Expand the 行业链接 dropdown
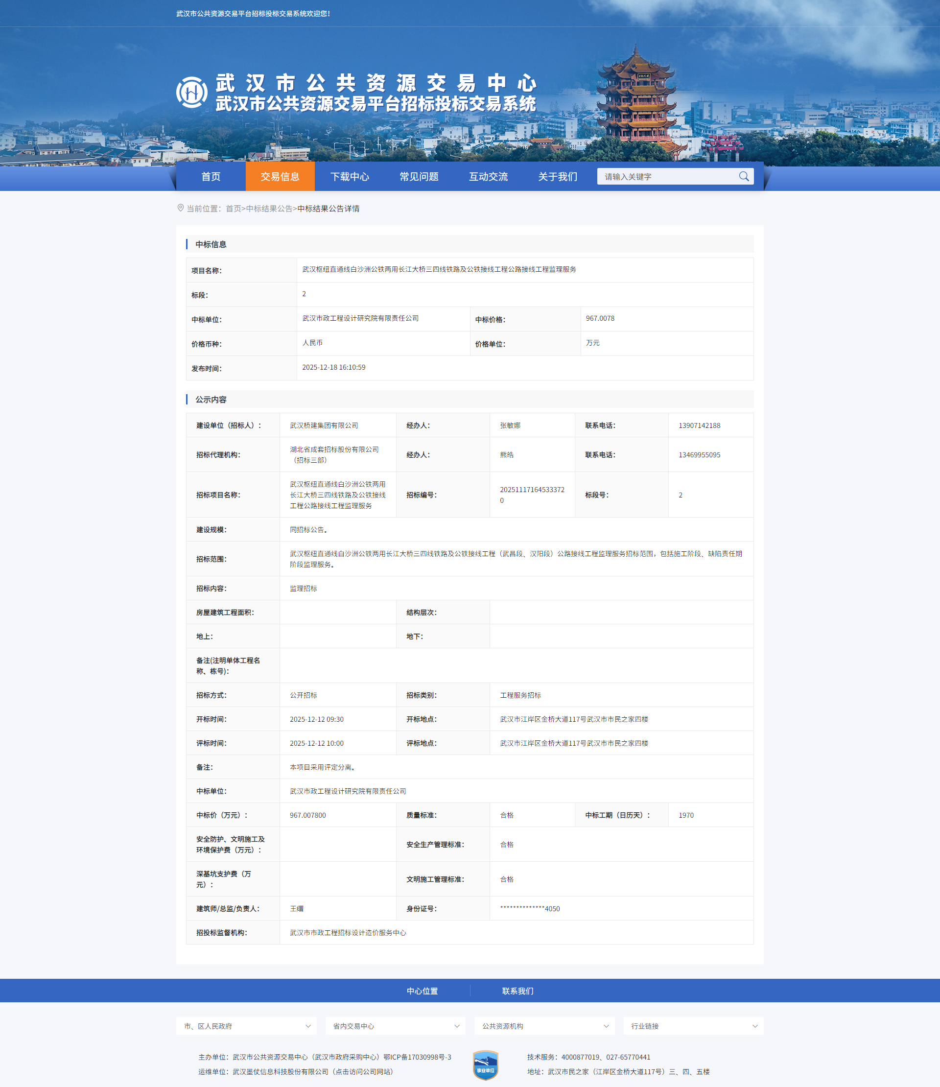 click(x=693, y=1026)
